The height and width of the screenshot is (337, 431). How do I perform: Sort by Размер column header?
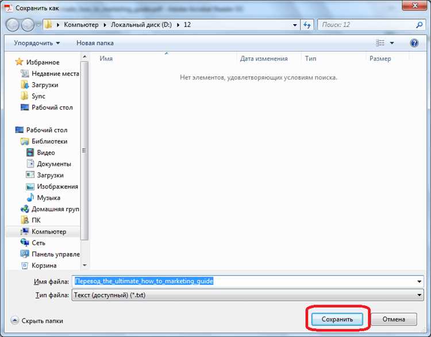380,59
